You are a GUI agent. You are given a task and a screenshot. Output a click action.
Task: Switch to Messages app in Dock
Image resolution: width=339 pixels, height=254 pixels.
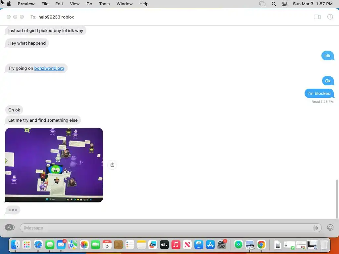(x=50, y=245)
